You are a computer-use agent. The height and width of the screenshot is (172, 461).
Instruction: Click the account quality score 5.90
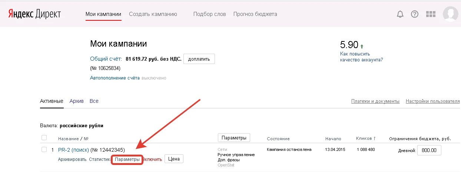349,45
